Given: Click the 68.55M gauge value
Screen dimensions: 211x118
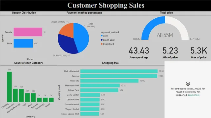Looking at the screenshot, I should [x=165, y=35].
